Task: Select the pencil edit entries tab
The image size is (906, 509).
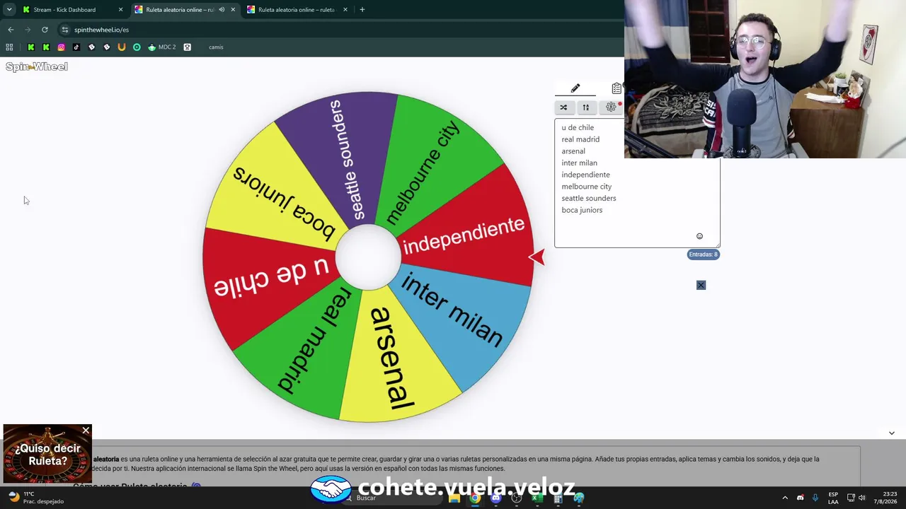Action: coord(575,88)
